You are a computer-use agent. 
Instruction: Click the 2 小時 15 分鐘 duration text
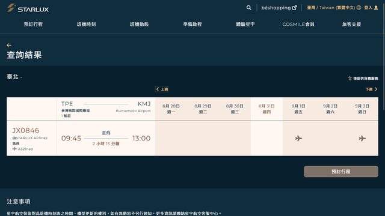point(106,144)
